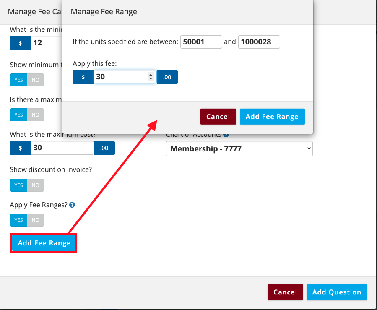Open the Membership - 7777 accounts dropdown

click(239, 148)
